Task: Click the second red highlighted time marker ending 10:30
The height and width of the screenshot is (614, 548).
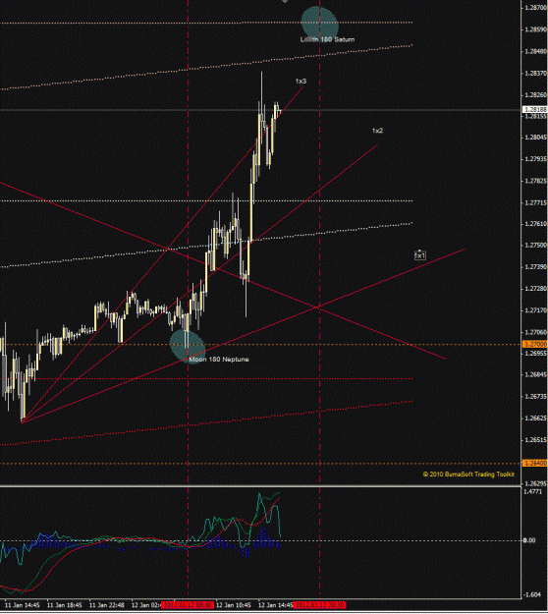Action: click(x=319, y=605)
